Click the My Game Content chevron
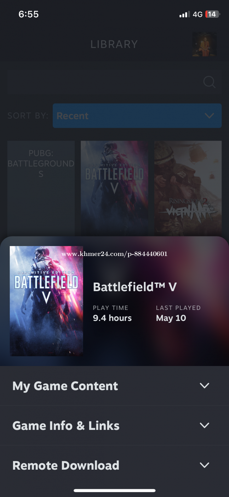The height and width of the screenshot is (497, 229). [x=205, y=386]
